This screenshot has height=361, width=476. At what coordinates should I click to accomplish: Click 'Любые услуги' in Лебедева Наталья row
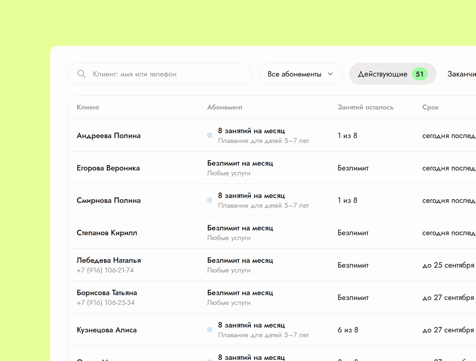coord(229,270)
